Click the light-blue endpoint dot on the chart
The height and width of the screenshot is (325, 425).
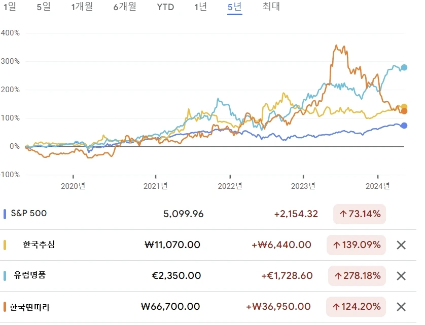click(404, 67)
